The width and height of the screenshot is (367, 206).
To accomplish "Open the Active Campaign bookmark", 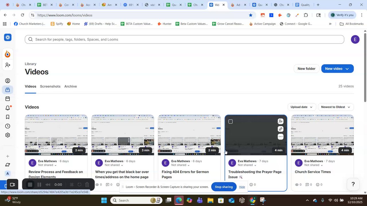I will pos(262,24).
